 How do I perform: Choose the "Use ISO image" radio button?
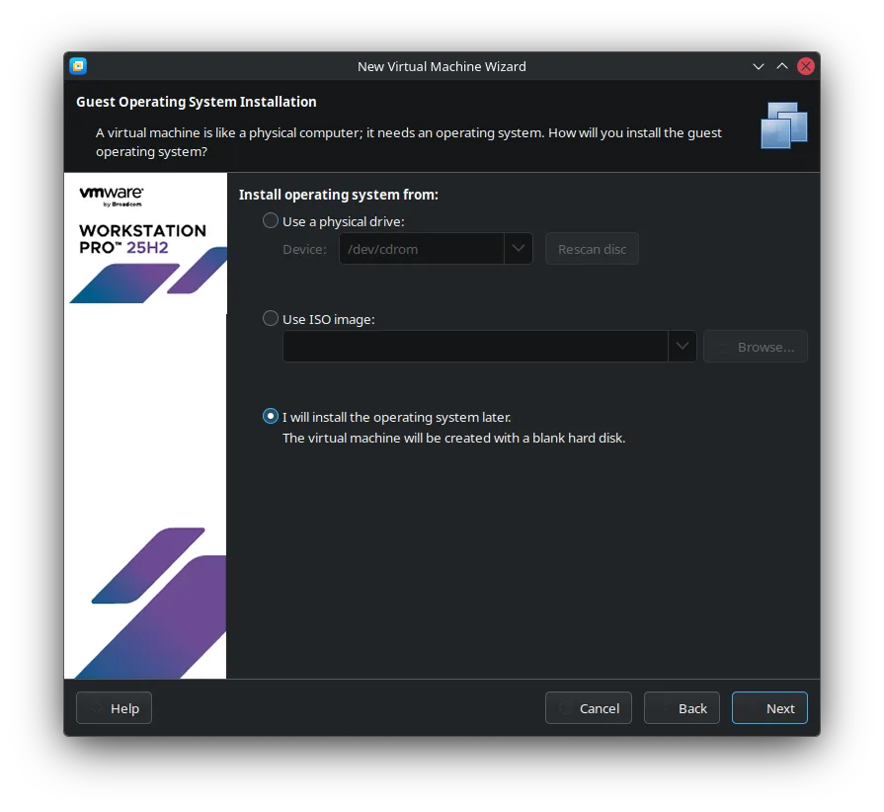coord(271,319)
